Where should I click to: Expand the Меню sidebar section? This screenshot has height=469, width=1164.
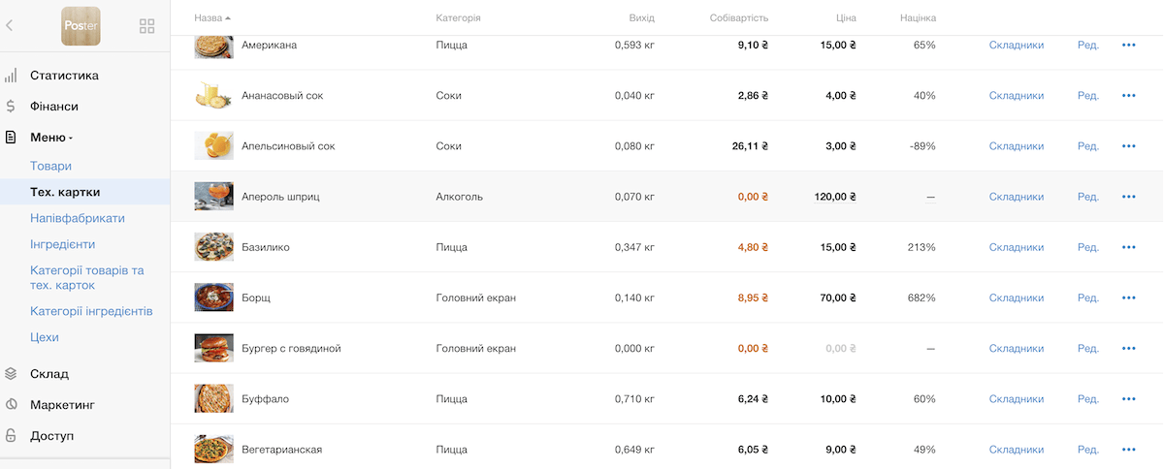50,138
